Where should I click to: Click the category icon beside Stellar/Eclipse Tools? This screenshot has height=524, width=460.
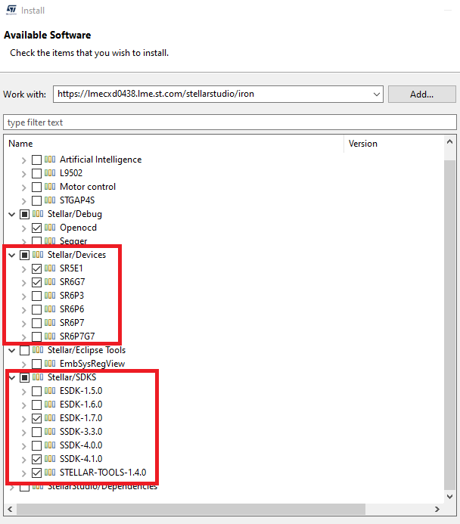(x=38, y=350)
